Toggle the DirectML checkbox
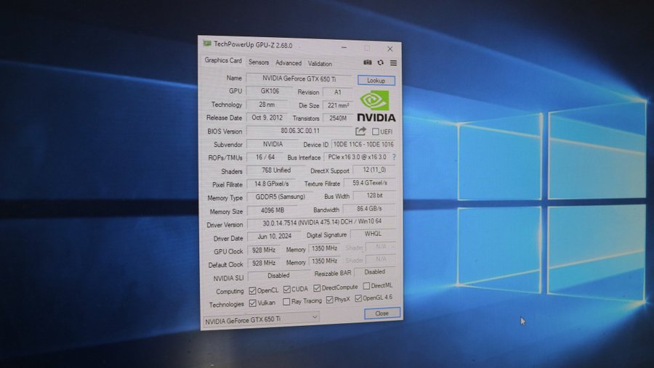 click(x=366, y=286)
